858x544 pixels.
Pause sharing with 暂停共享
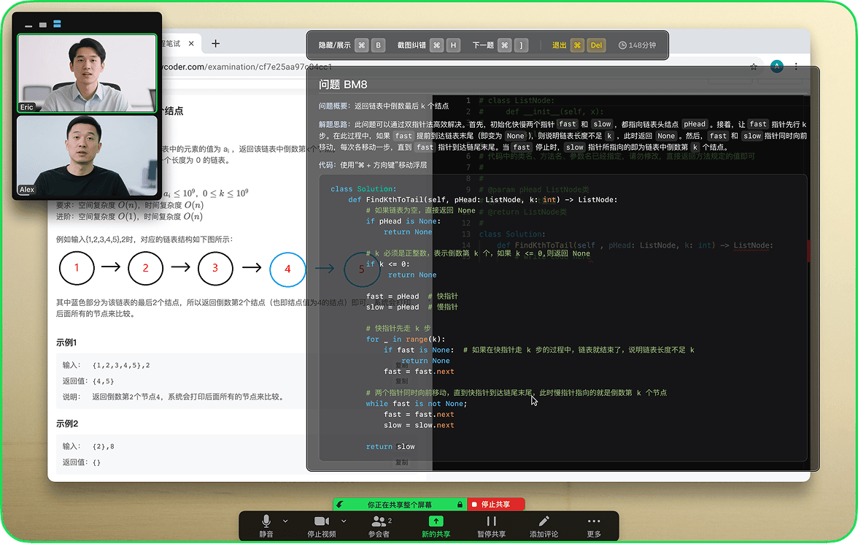[492, 525]
